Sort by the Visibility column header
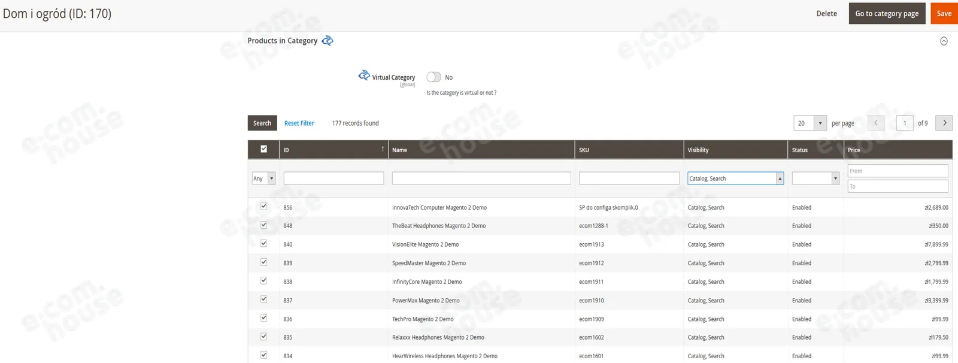The image size is (958, 363). click(x=736, y=150)
